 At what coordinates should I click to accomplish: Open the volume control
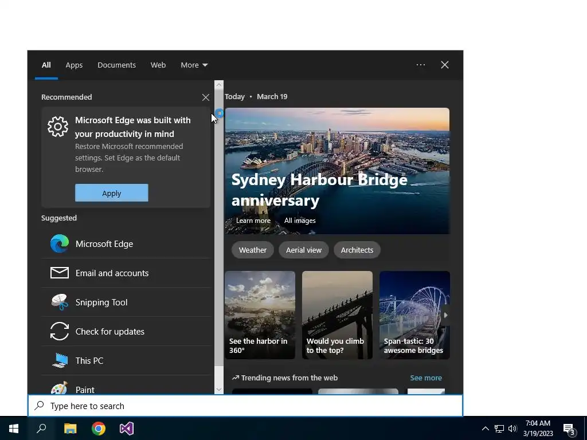click(512, 429)
